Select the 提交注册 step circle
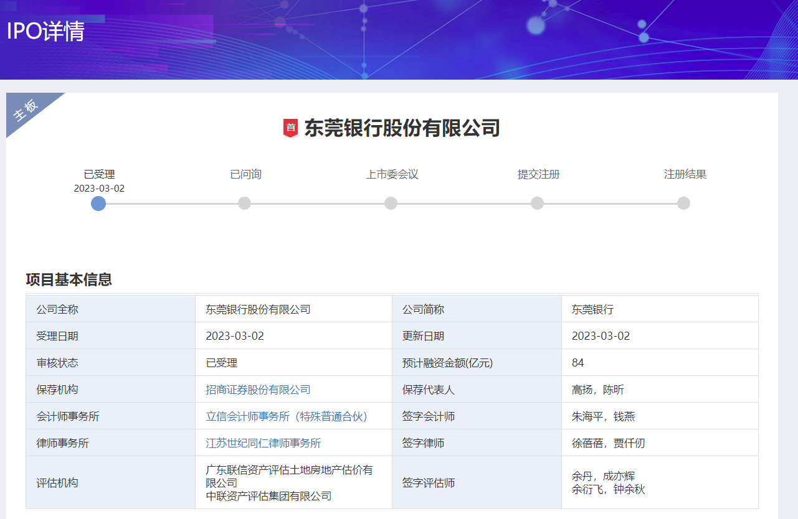798x519 pixels. [x=537, y=203]
